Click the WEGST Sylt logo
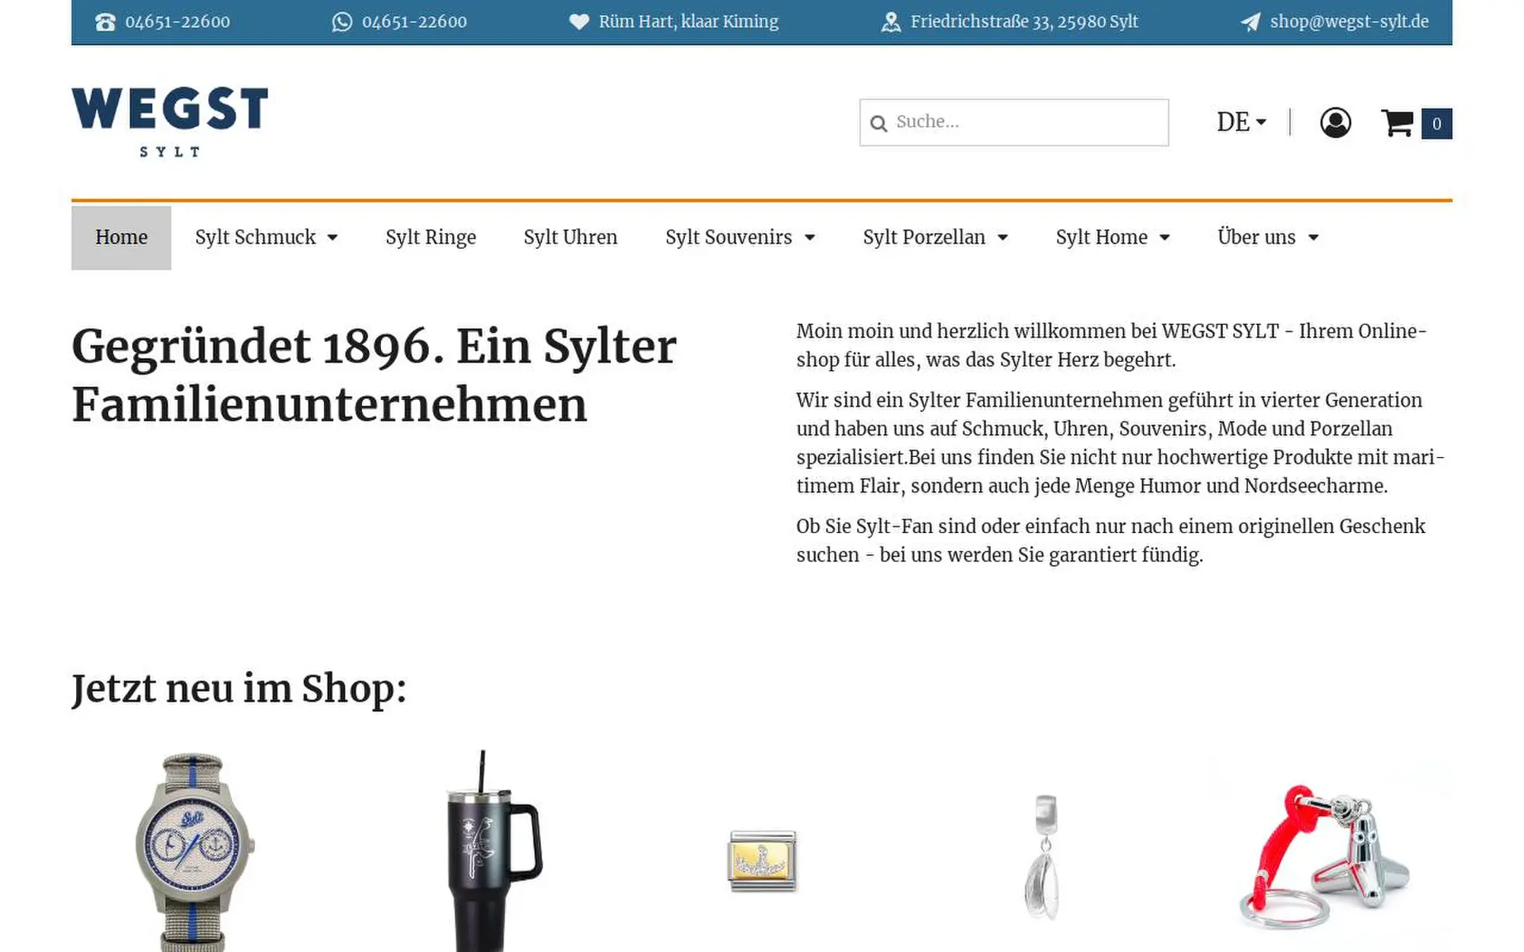Viewport: 1524px width, 952px height. click(170, 122)
